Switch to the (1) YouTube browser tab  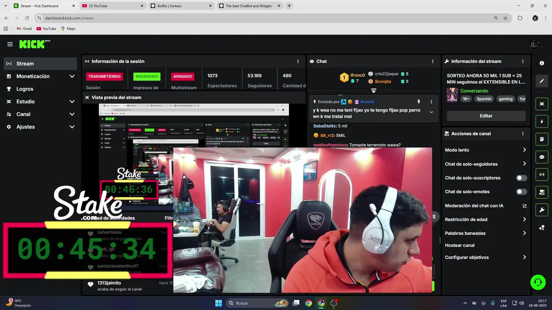(112, 6)
